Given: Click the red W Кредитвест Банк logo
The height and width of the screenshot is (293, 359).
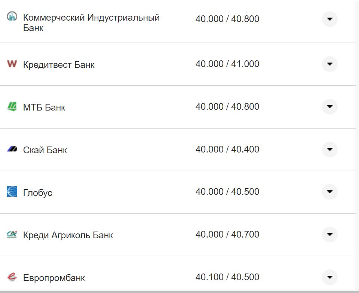Looking at the screenshot, I should [12, 64].
